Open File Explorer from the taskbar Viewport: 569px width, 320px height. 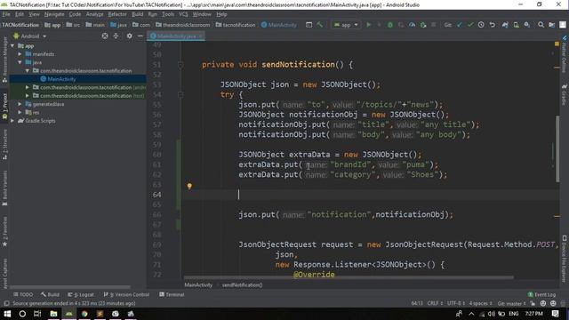(53, 314)
